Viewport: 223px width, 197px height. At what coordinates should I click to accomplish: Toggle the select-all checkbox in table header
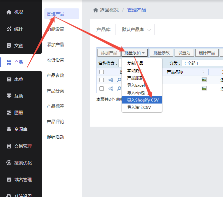coord(102,72)
